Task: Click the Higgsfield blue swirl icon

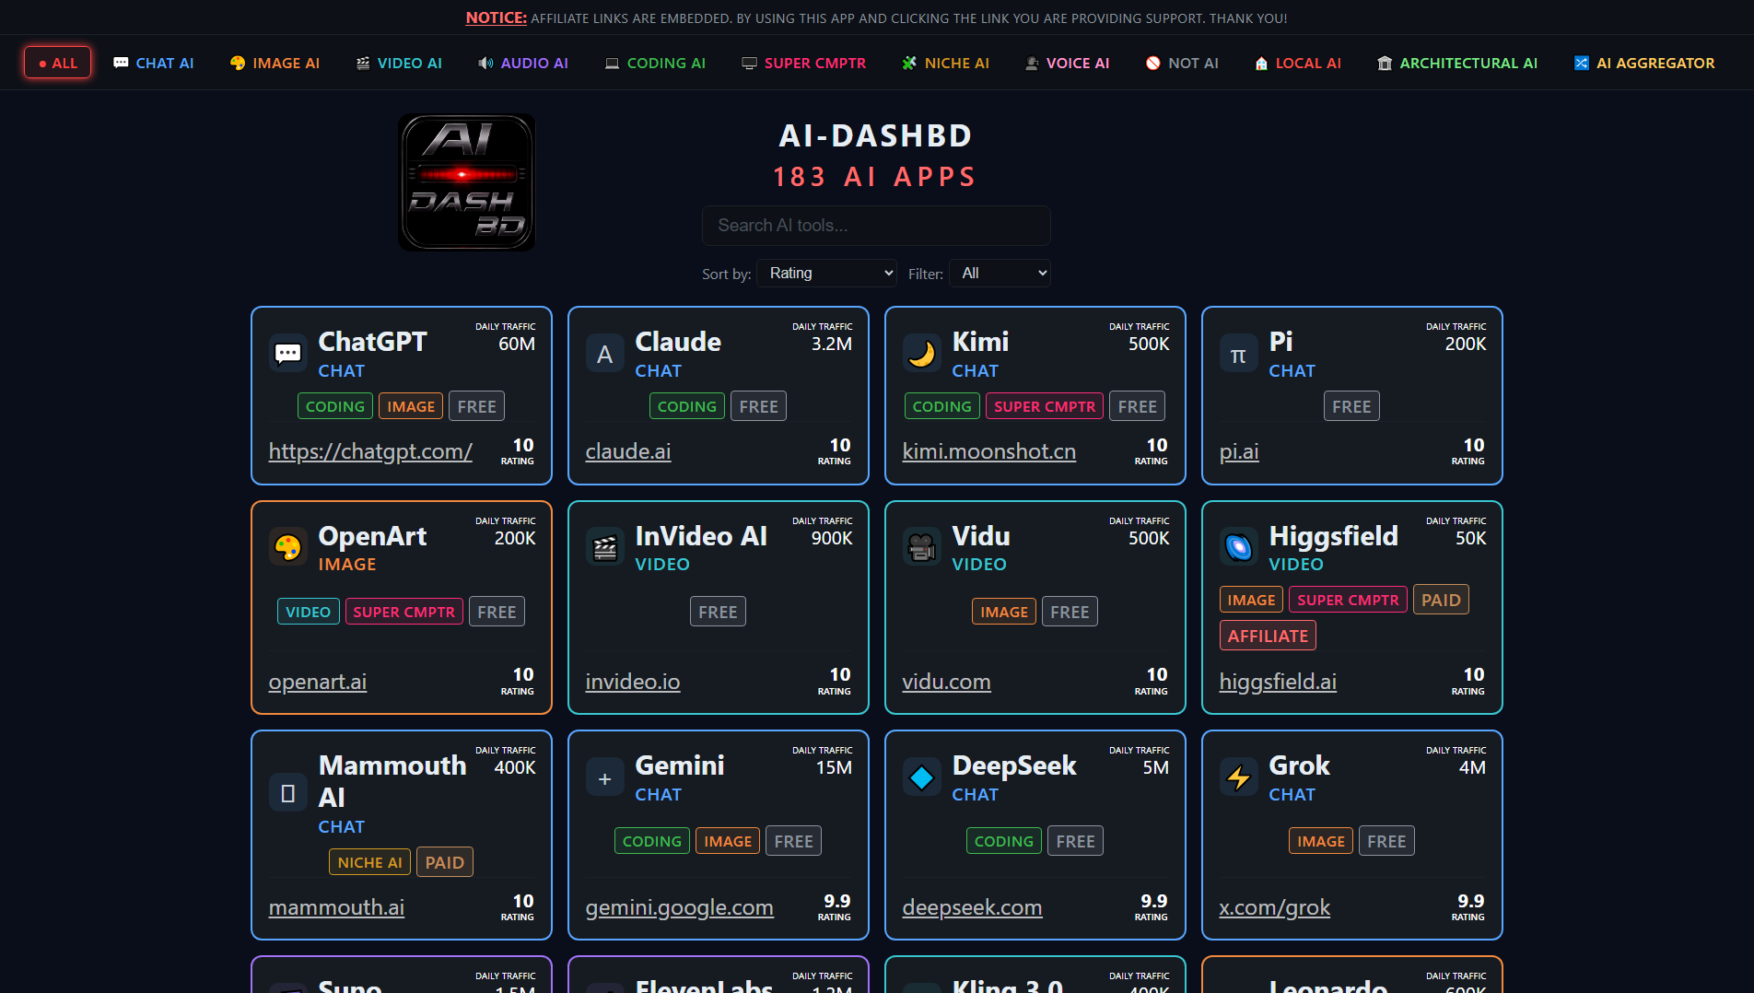Action: (1239, 547)
